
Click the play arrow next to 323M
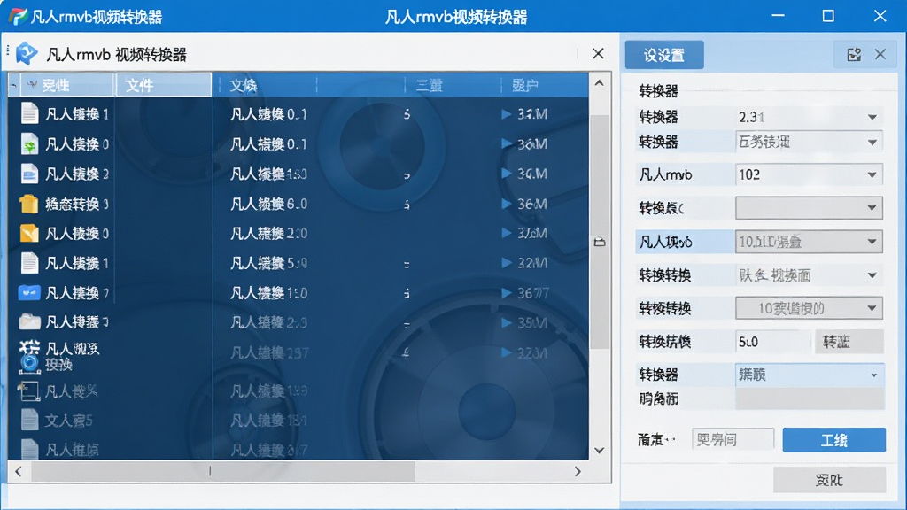pos(506,352)
